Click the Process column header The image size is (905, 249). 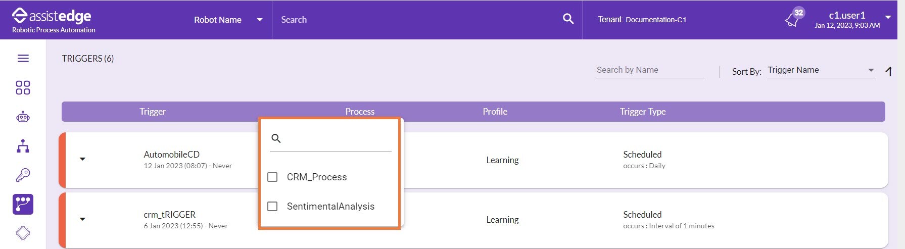click(360, 112)
